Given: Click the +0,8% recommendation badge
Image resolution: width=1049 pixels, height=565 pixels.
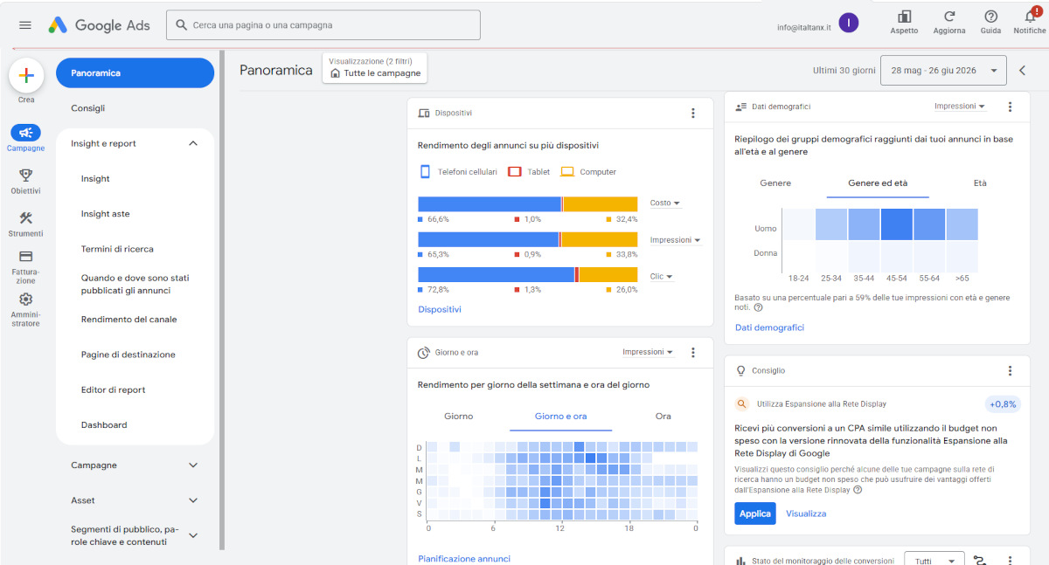Looking at the screenshot, I should click(x=1003, y=404).
